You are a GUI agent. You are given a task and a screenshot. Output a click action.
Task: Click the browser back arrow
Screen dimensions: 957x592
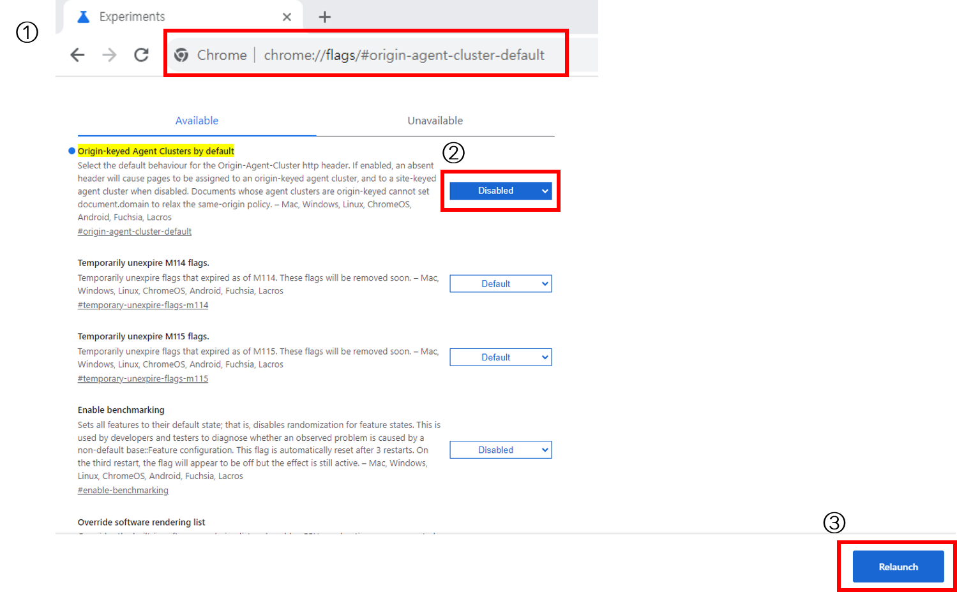(x=77, y=55)
